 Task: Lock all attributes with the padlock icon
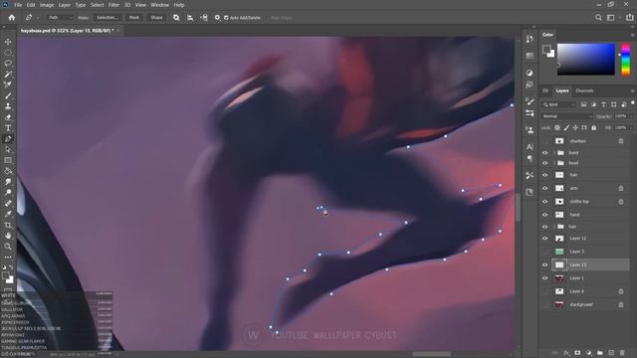tap(594, 128)
